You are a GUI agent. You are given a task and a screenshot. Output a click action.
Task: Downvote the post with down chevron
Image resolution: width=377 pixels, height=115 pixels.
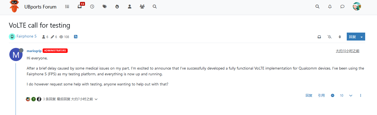351,96
